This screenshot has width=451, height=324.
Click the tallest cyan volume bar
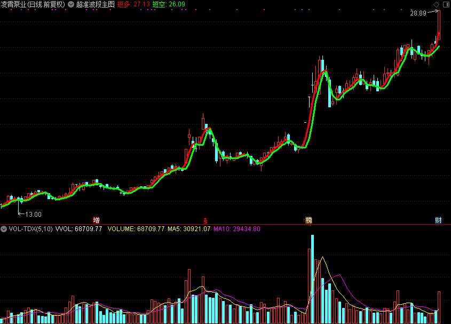[x=312, y=279]
